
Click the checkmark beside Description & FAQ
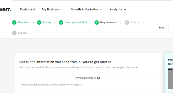[x=61, y=22]
